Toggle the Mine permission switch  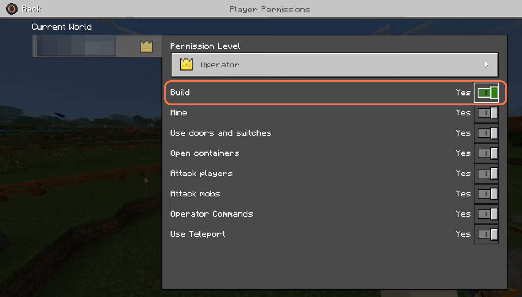point(487,113)
